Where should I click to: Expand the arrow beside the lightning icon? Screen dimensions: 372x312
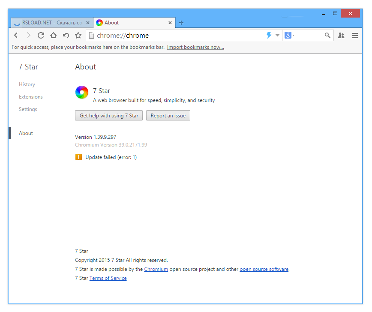[x=277, y=35]
